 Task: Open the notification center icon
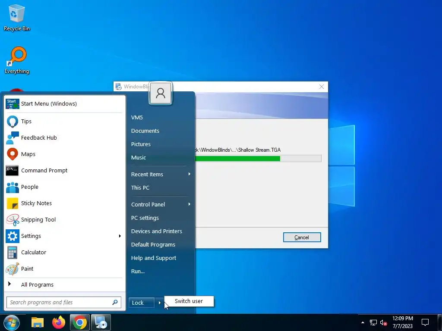425,322
